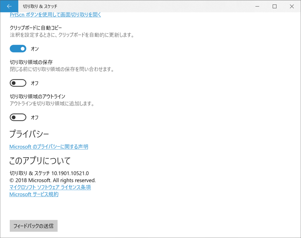Maximize the Snip & Sketch window
This screenshot has width=301, height=238.
[275, 6]
